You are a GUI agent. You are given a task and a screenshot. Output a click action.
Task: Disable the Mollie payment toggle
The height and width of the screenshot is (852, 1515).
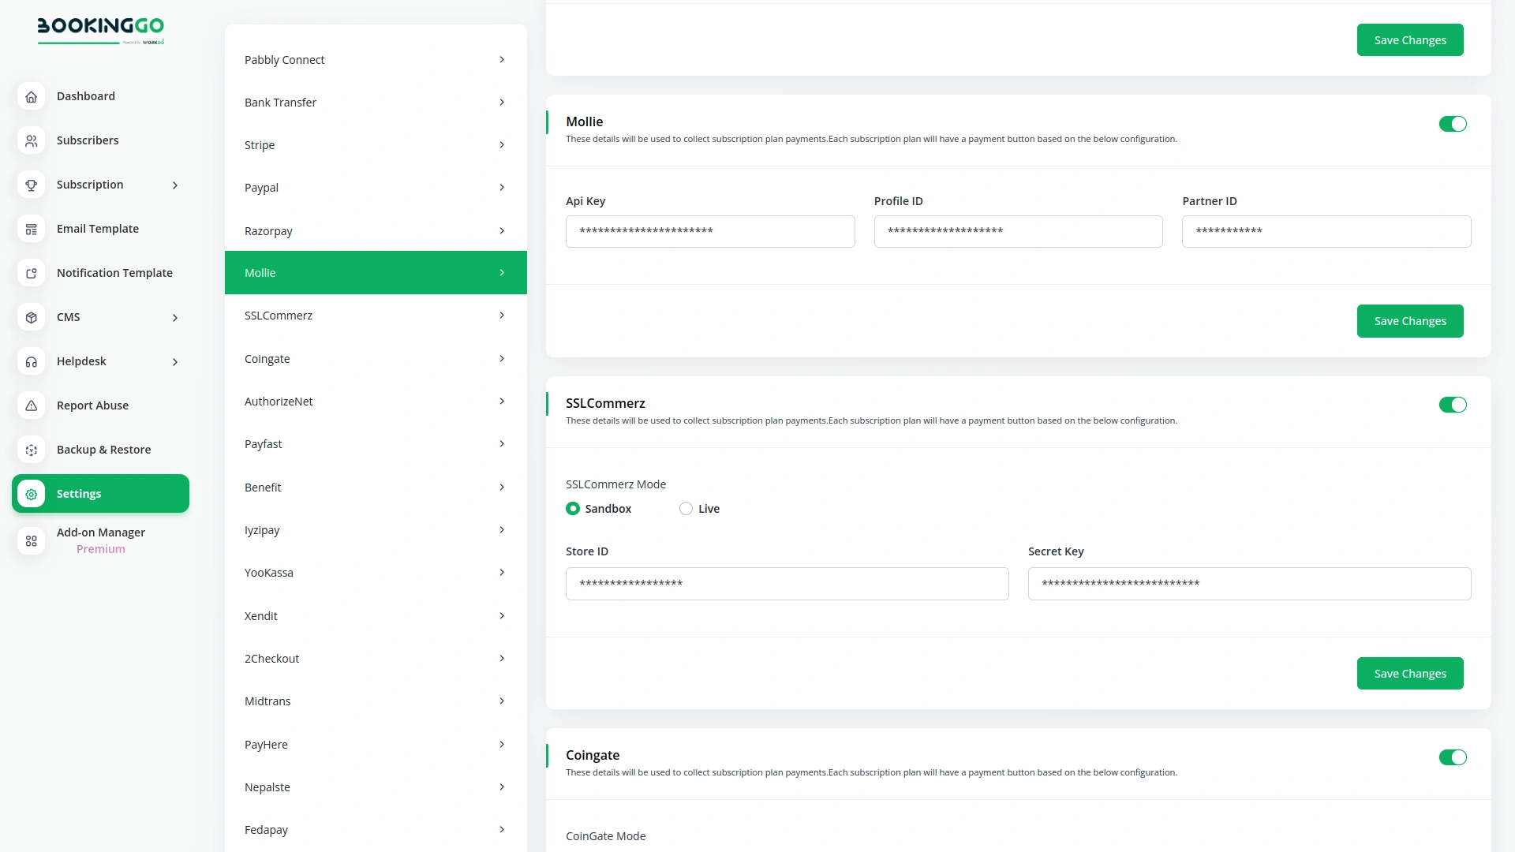(1453, 124)
